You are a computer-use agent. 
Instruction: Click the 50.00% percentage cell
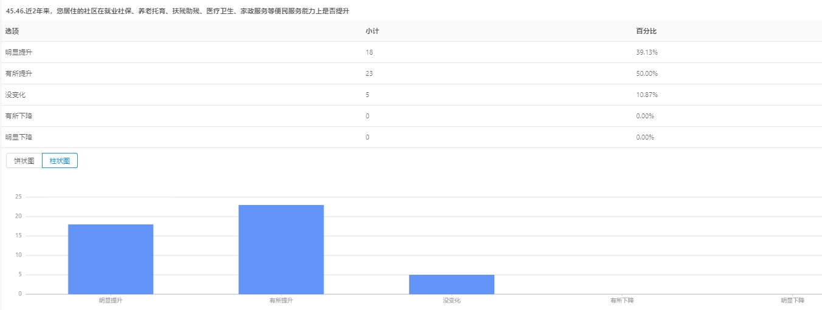[647, 73]
